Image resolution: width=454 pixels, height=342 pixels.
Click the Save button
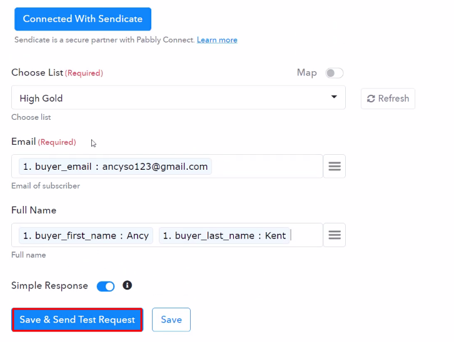tap(171, 320)
